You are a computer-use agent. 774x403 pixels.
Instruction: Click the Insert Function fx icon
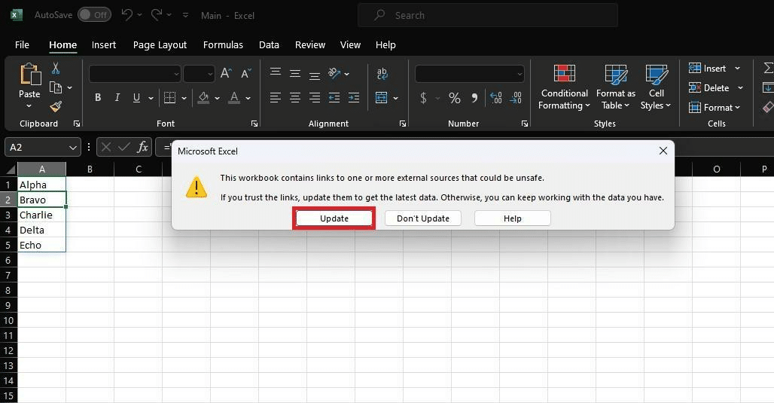tap(143, 148)
